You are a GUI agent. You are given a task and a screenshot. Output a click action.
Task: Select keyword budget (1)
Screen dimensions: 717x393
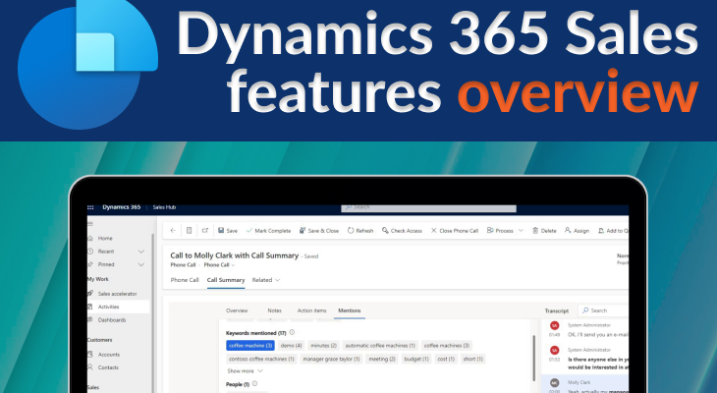click(416, 360)
